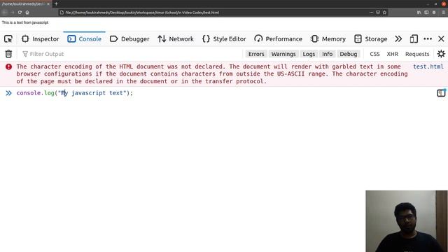
Task: Click the red error icon
Action: click(x=8, y=66)
